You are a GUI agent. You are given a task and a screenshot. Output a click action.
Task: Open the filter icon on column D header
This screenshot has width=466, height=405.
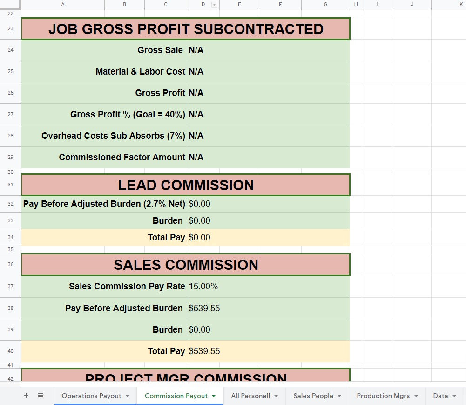tap(214, 4)
